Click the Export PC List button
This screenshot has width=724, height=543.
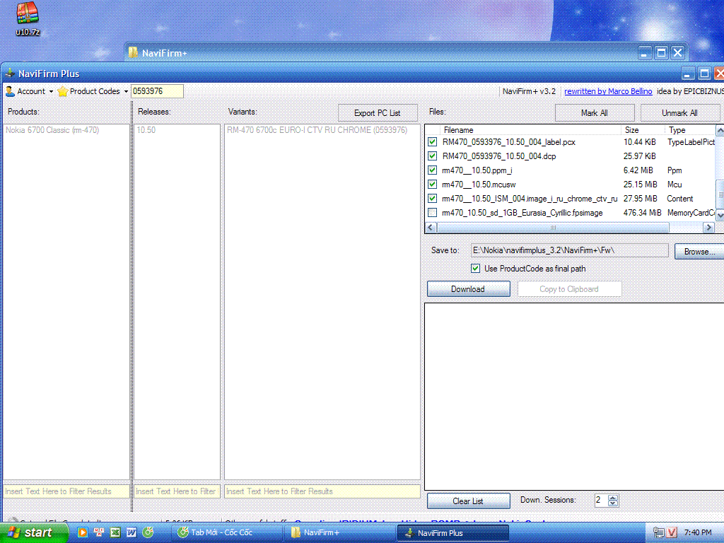(x=378, y=112)
